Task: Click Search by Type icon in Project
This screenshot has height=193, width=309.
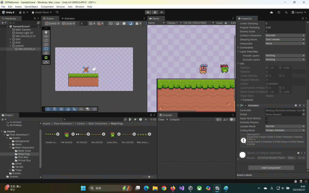Action: (130, 119)
